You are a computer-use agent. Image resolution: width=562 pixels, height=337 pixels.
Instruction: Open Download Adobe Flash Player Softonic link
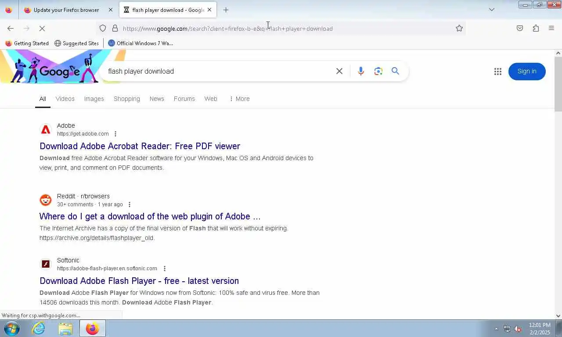[139, 281]
